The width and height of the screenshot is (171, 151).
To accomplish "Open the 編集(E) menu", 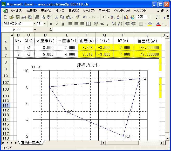I will click(32, 11).
